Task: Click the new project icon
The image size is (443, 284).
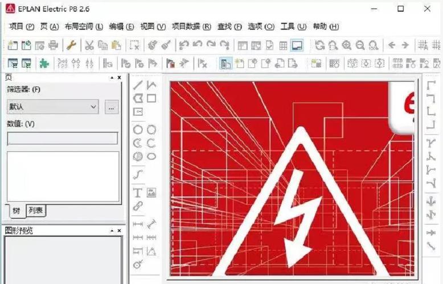Action: (13, 45)
